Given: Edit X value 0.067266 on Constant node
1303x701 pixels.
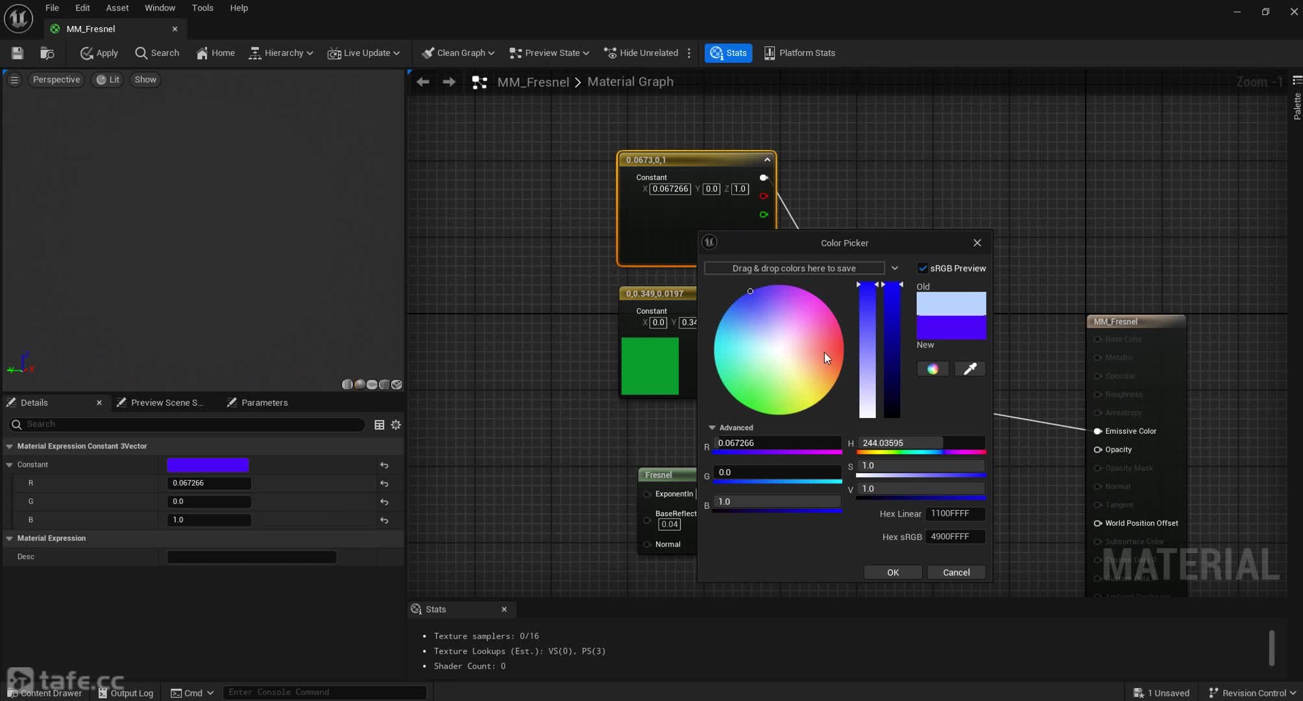Looking at the screenshot, I should coord(670,189).
